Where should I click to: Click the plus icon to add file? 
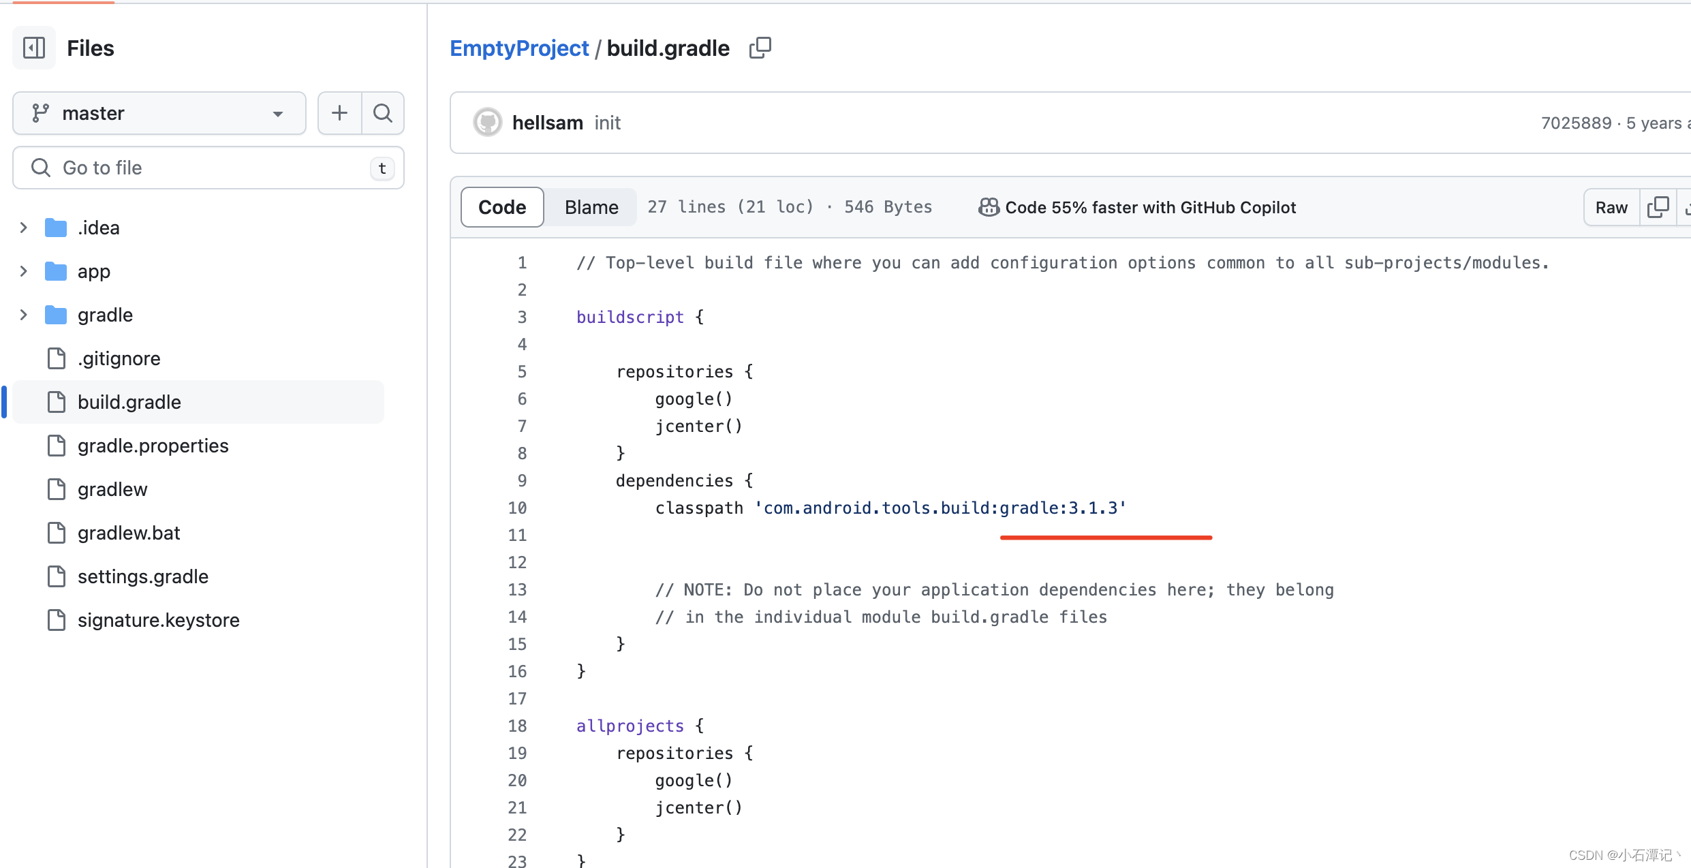coord(339,113)
